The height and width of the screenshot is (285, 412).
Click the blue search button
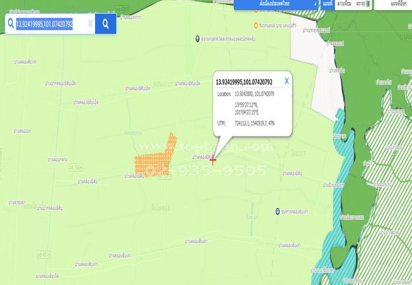[105, 24]
